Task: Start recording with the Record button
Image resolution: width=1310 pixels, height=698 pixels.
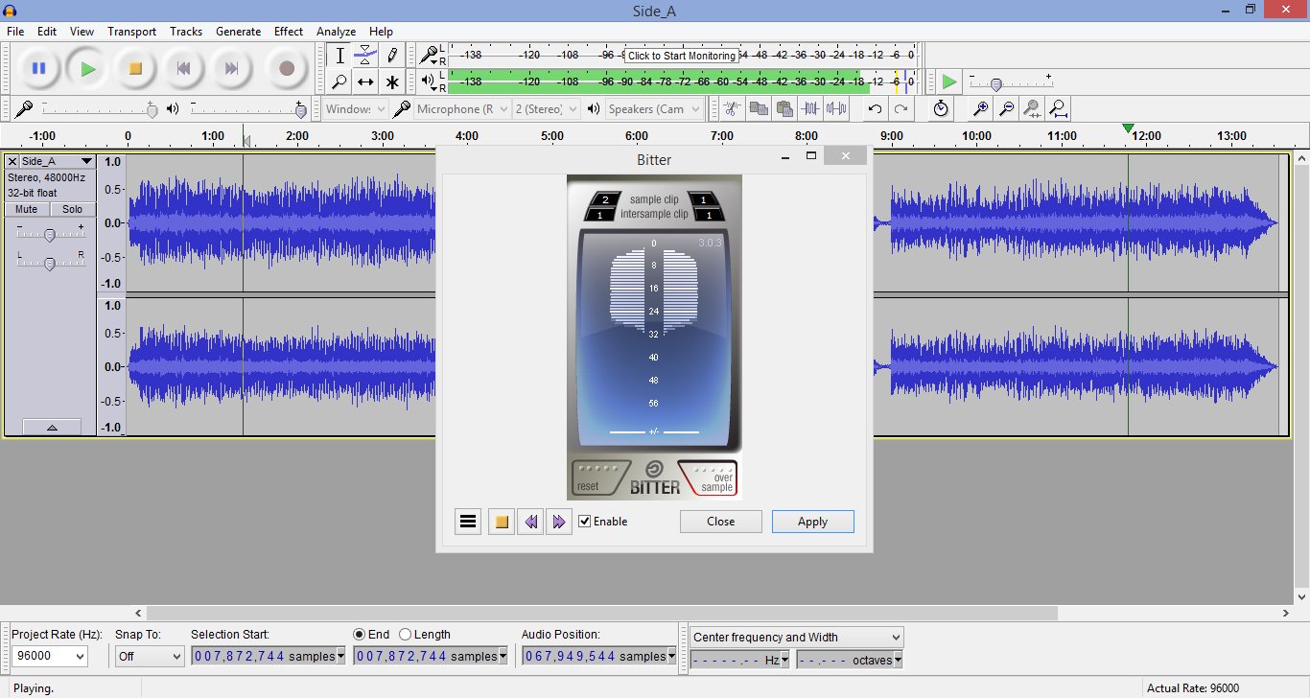Action: 286,68
